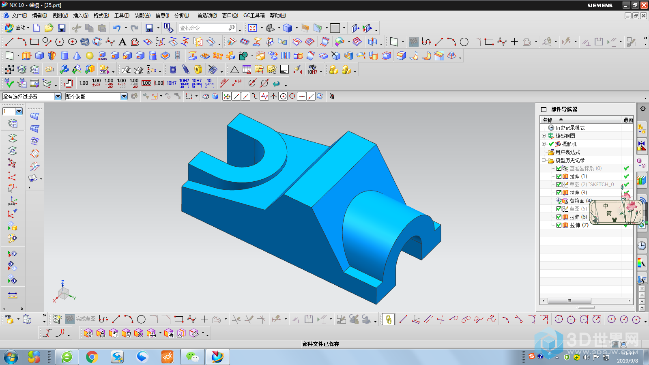Click the Fit view icon
Screen dimensions: 649x365
(x=253, y=28)
